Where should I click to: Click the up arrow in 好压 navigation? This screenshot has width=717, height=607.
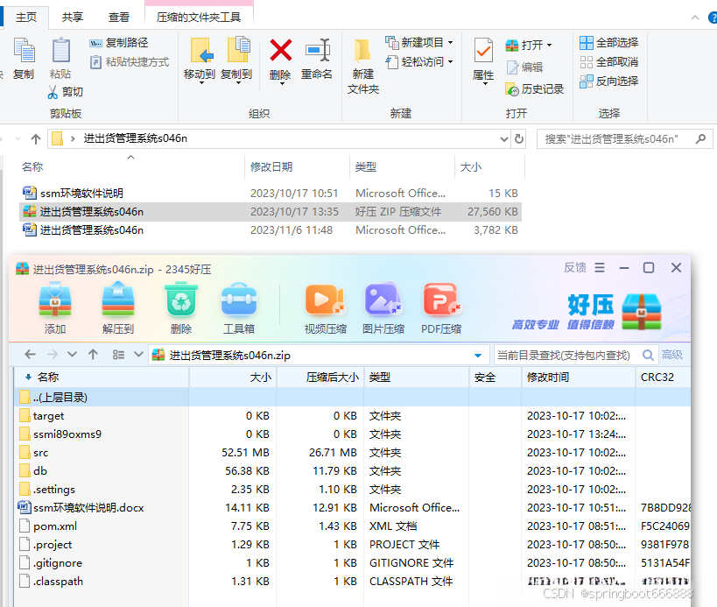click(x=94, y=355)
